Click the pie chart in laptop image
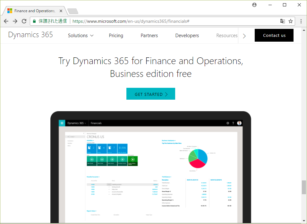The height and width of the screenshot is (224, 307). 198,158
